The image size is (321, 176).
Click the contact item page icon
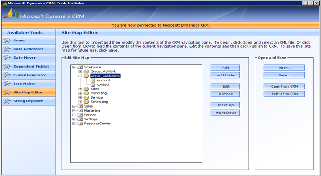[x=93, y=84]
